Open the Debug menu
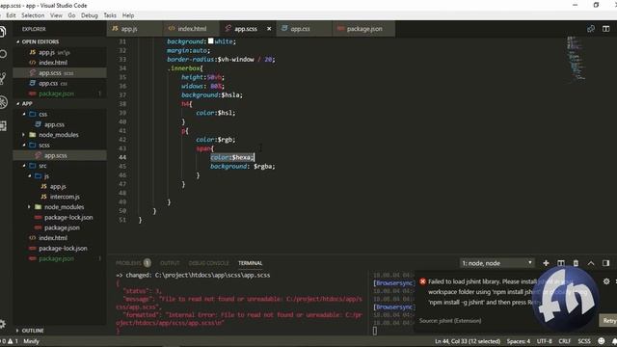 pyautogui.click(x=90, y=15)
